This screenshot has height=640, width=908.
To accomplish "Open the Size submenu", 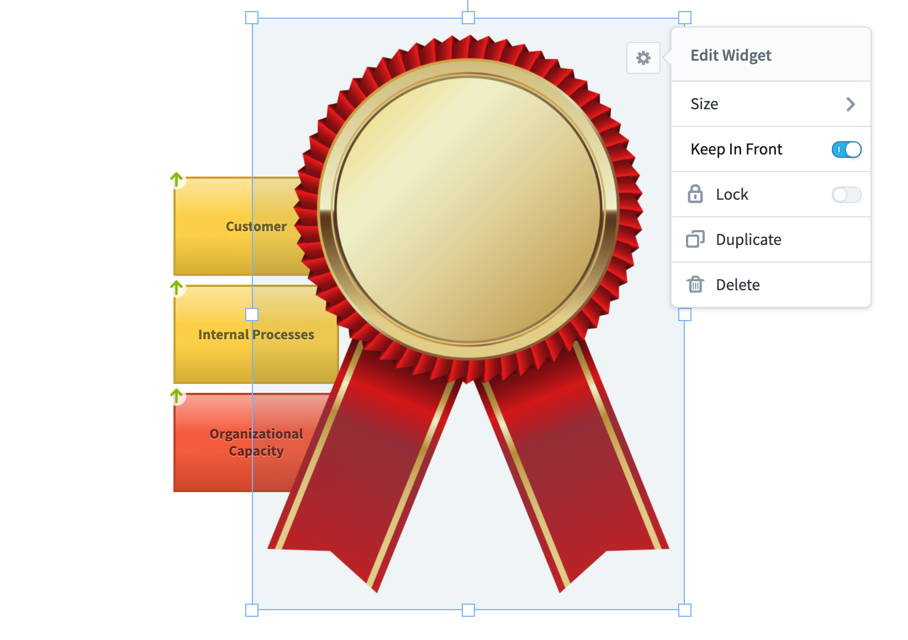I will [770, 104].
